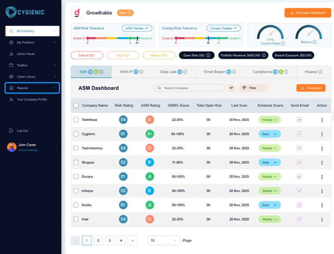Toggle the select-all checkbox in the table header
The image size is (334, 254).
pos(76,105)
